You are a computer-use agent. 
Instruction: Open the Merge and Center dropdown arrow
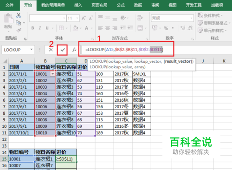point(146,28)
